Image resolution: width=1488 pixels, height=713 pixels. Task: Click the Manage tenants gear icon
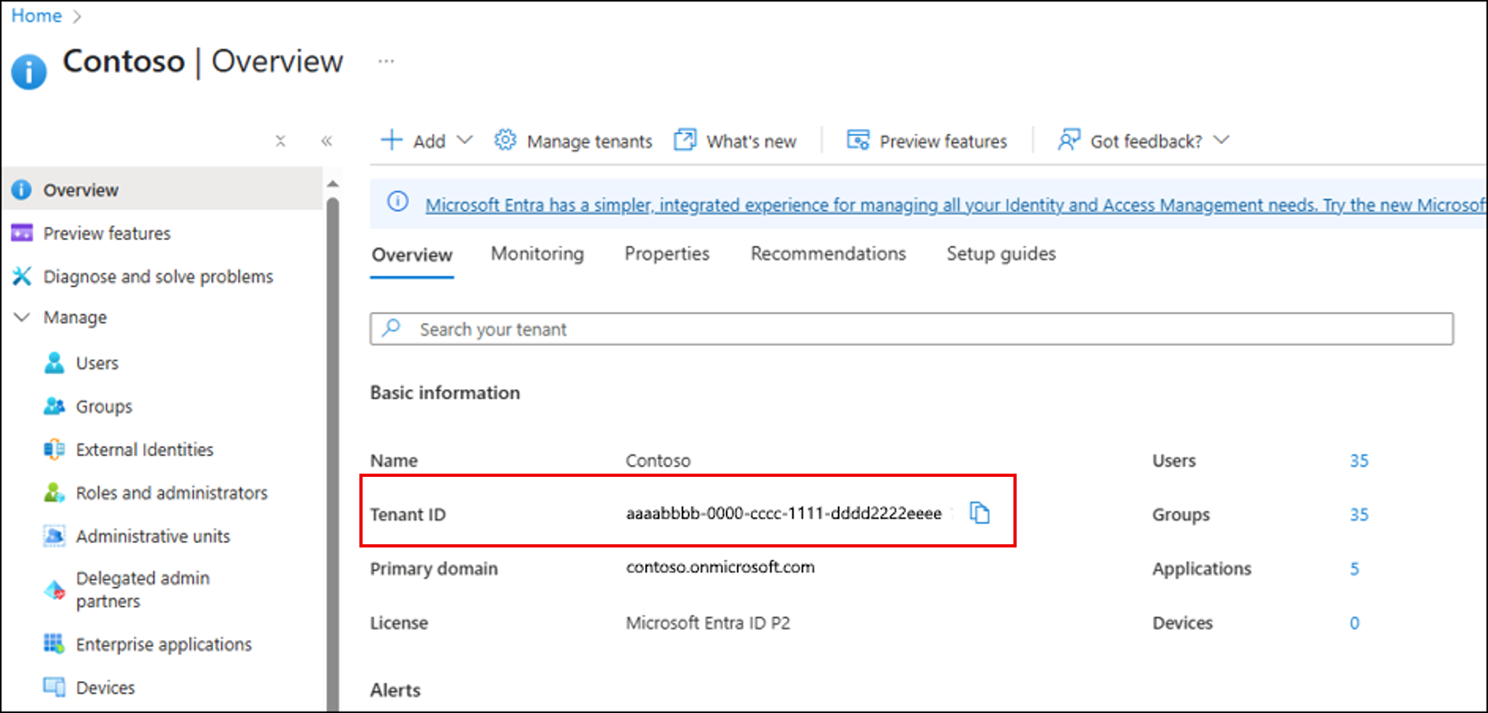505,140
